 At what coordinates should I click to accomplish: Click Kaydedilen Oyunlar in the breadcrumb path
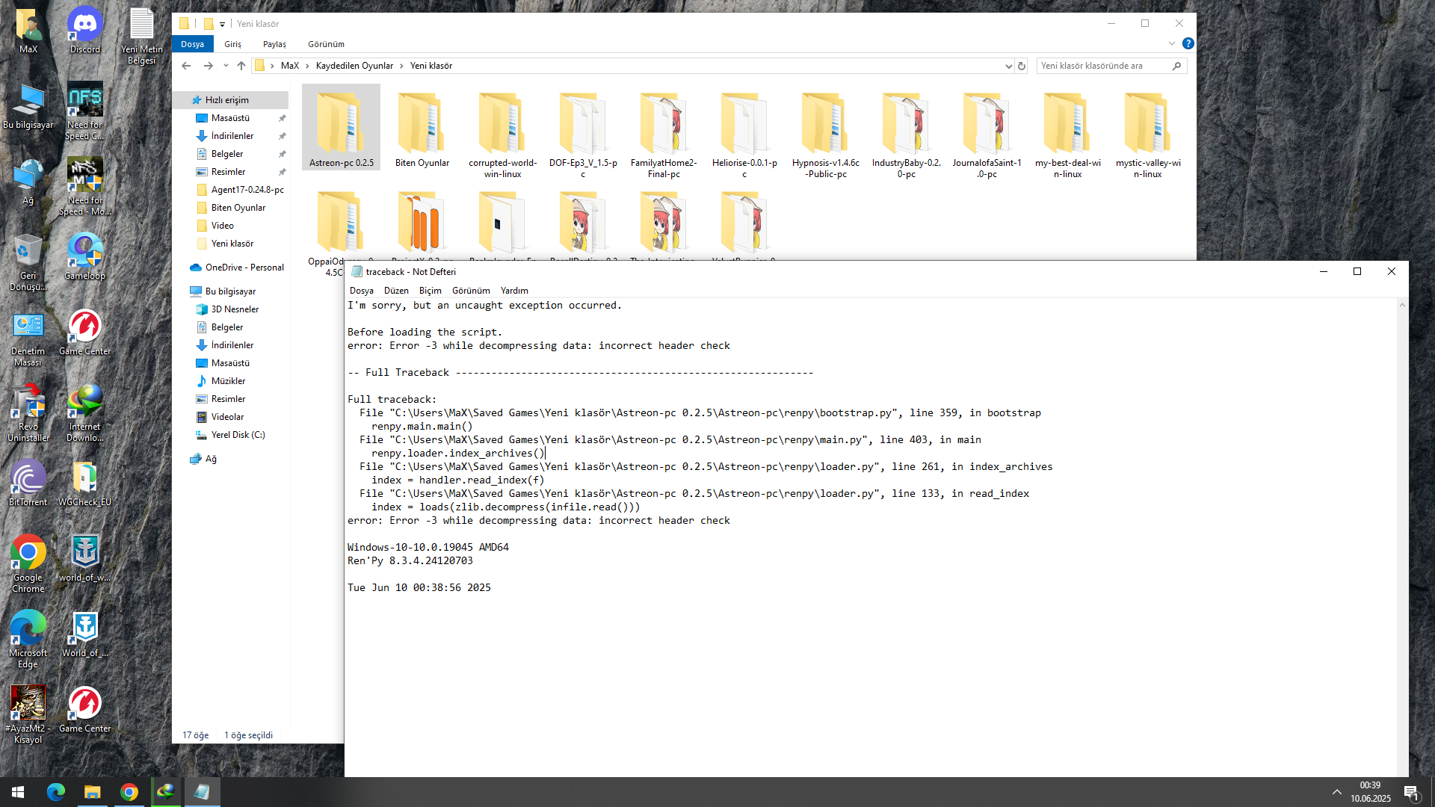[x=354, y=66]
